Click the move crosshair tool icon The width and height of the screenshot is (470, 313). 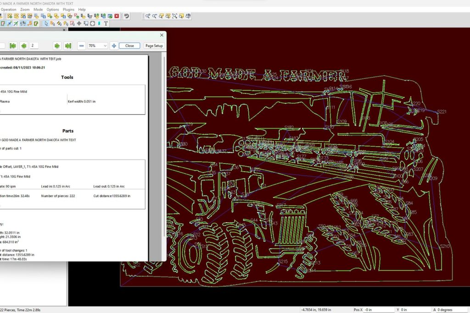click(x=79, y=23)
